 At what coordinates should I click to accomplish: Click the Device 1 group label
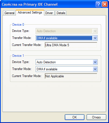coord(18,56)
